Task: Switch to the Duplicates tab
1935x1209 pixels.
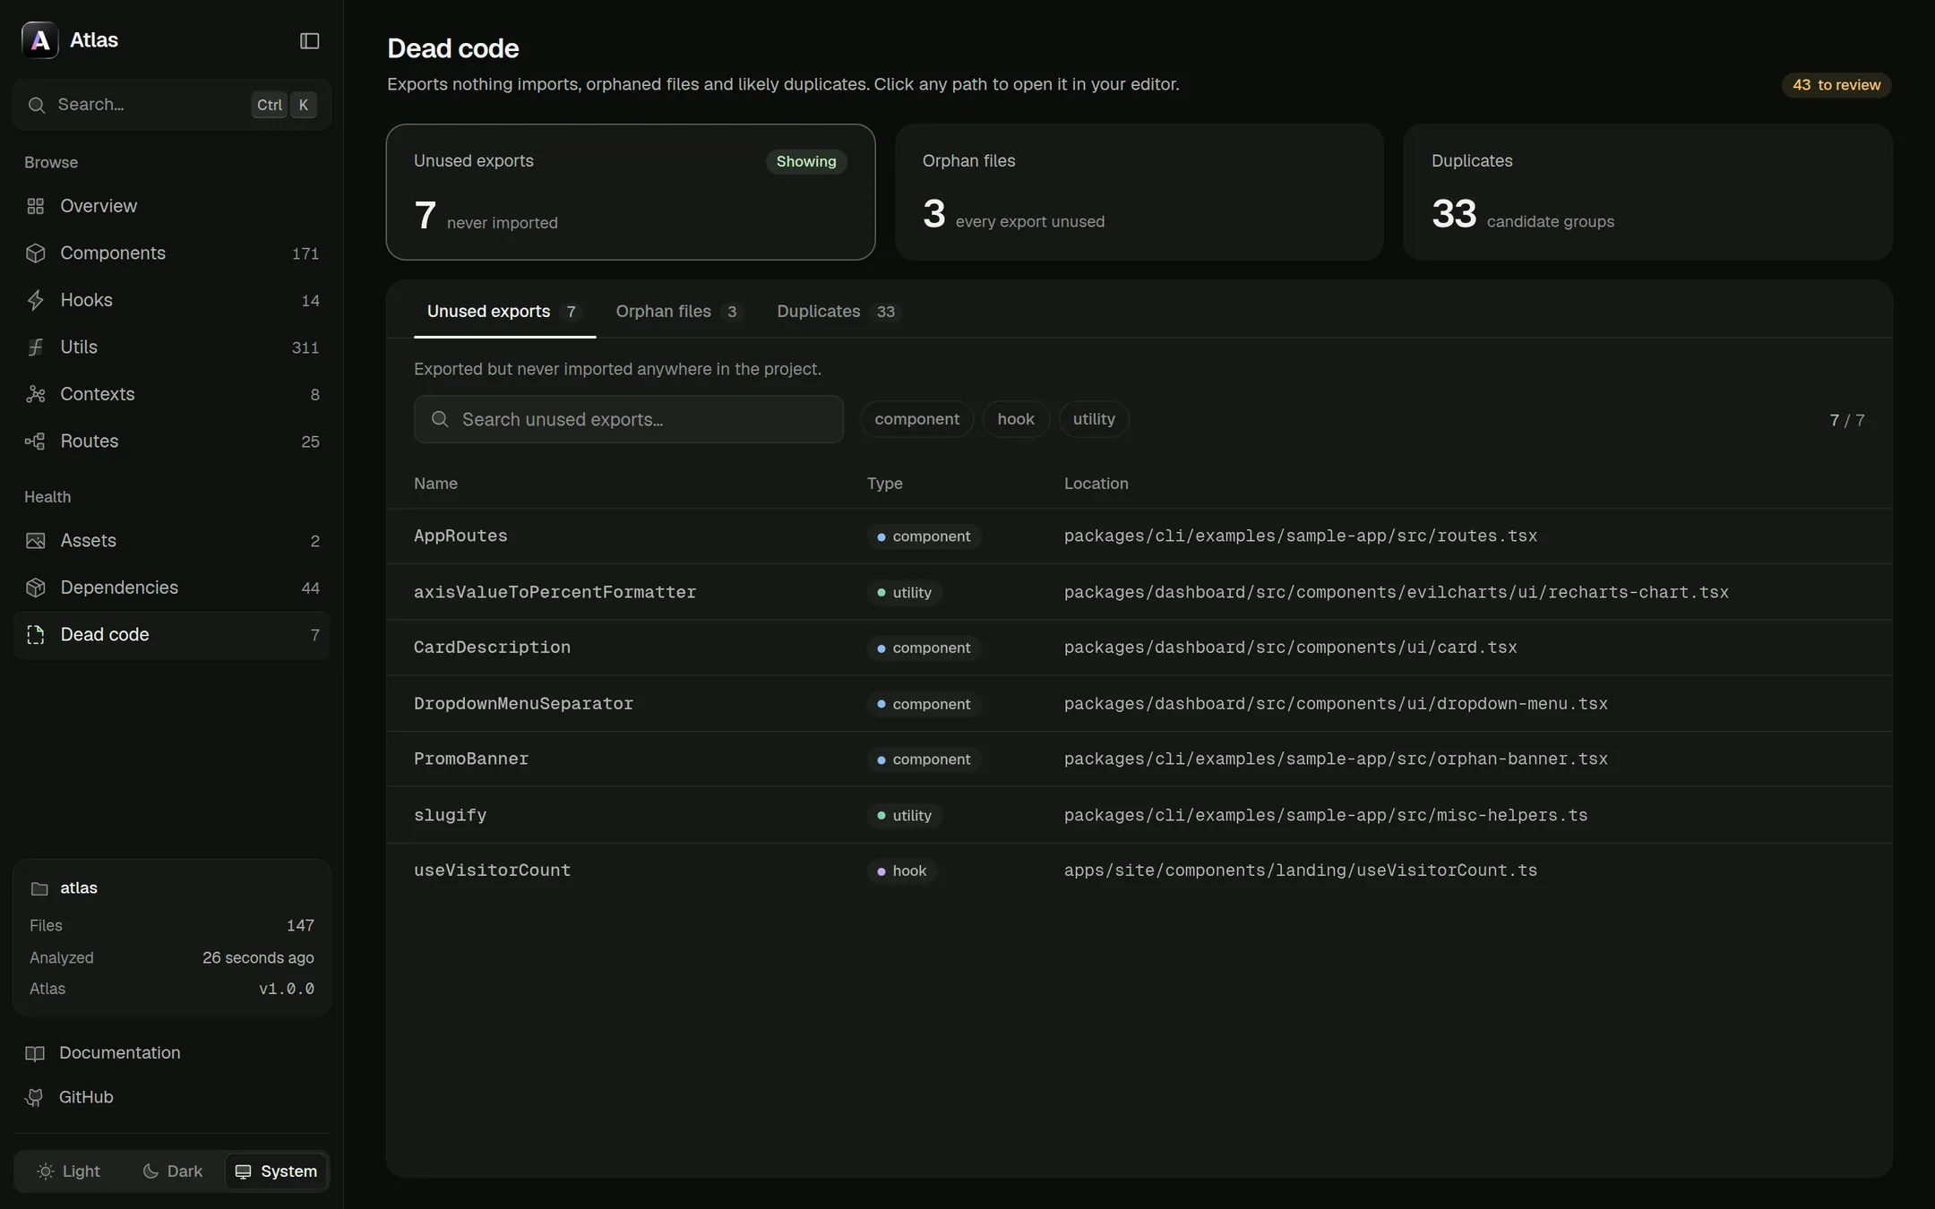Action: [838, 312]
